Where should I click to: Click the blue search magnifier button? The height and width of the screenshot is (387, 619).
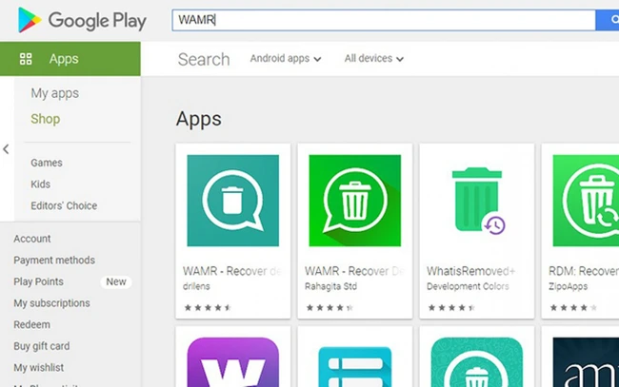(x=608, y=20)
